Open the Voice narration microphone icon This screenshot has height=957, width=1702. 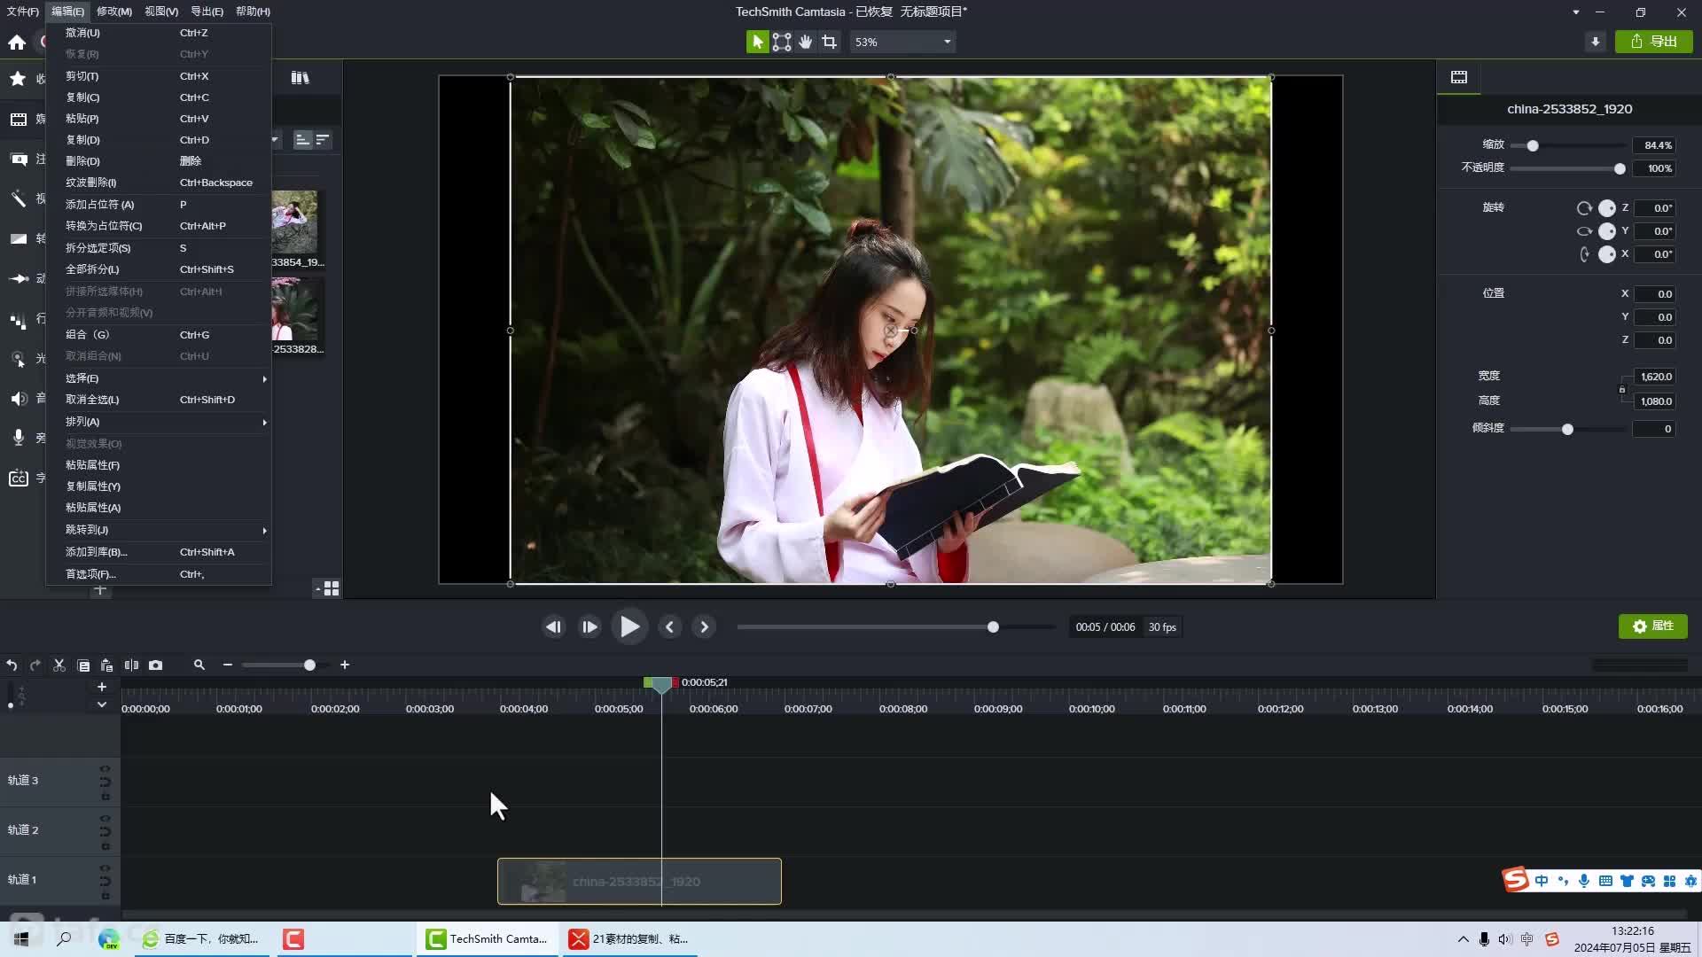point(18,438)
